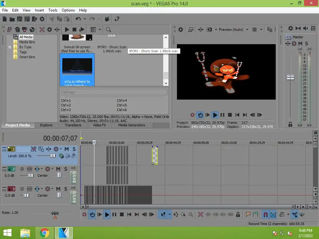Toggle Loop Playback in timeline transport

point(92,215)
